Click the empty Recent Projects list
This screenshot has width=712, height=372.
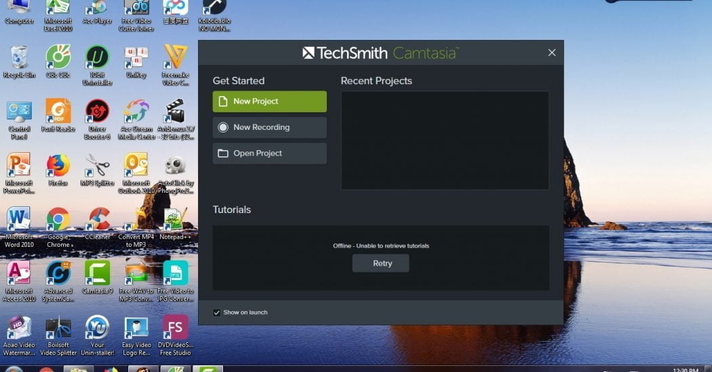(x=445, y=141)
